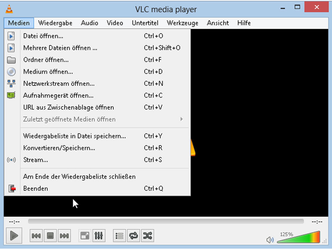Image resolution: width=332 pixels, height=249 pixels.
Task: Click the Stream broadcast icon
Action: pos(11,160)
